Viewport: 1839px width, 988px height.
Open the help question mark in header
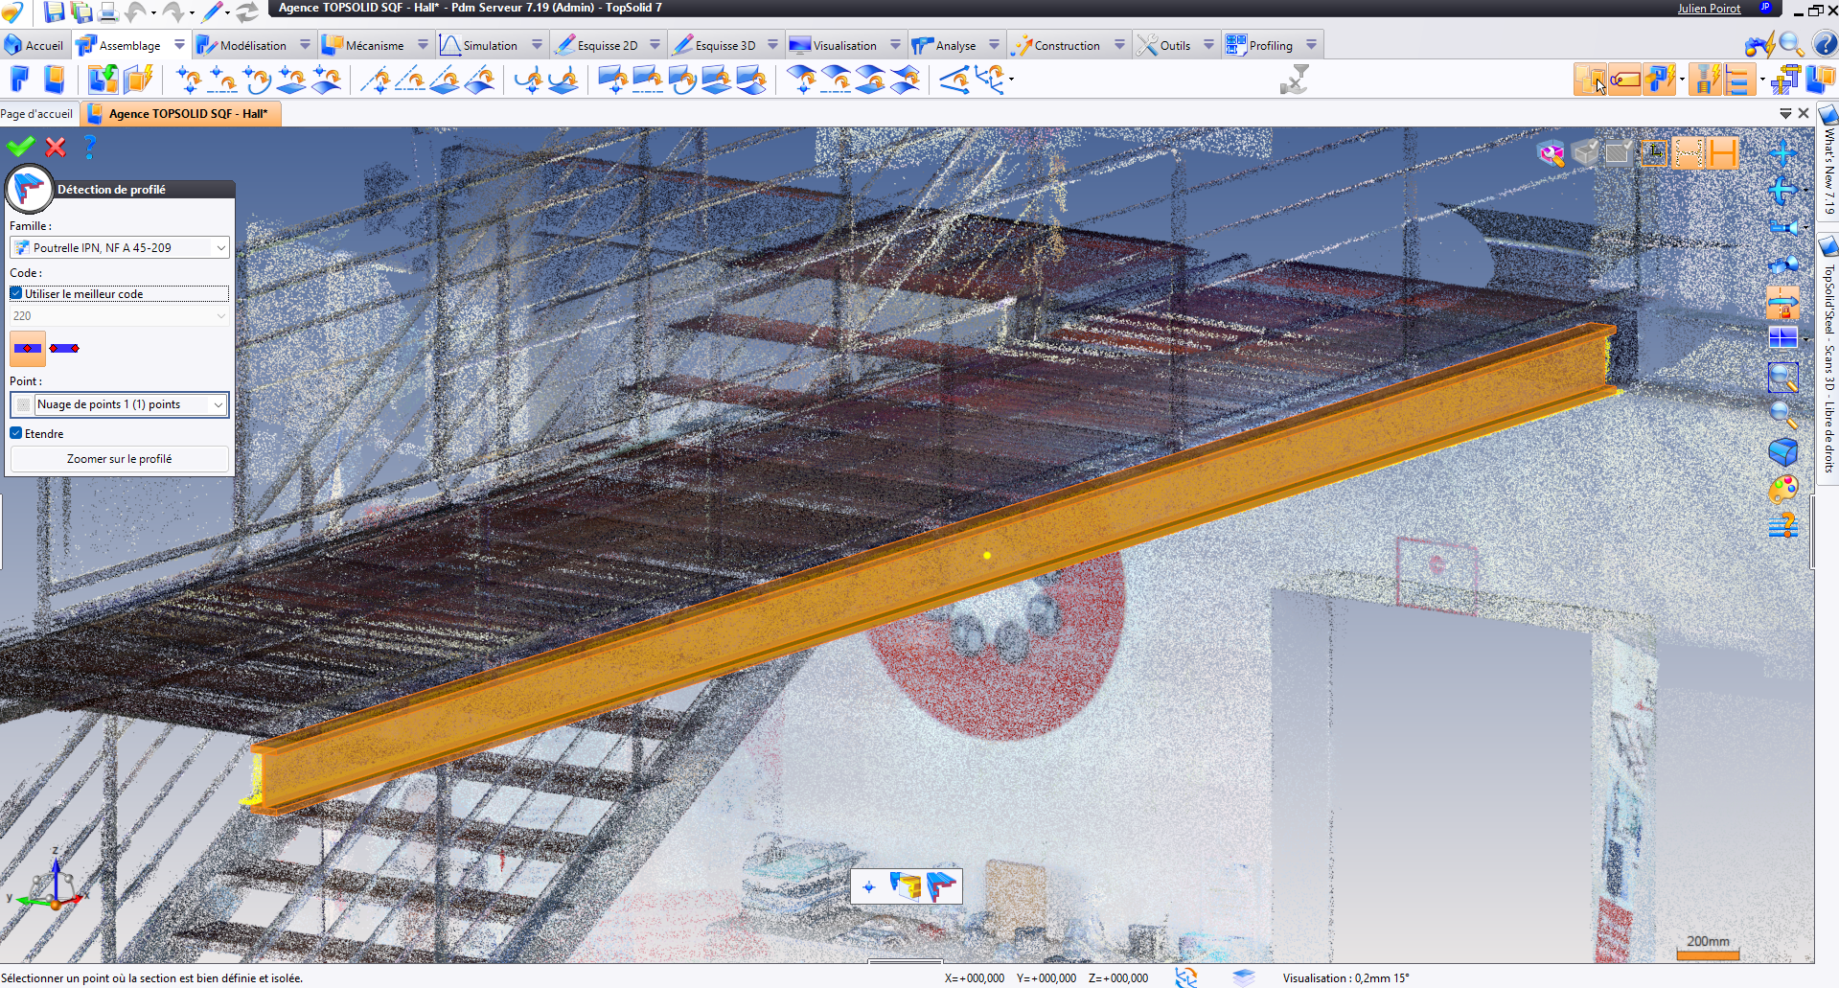[x=1825, y=44]
